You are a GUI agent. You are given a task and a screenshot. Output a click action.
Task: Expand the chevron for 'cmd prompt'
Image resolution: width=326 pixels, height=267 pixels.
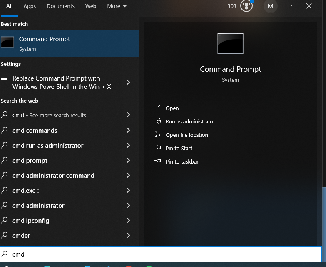(x=129, y=160)
